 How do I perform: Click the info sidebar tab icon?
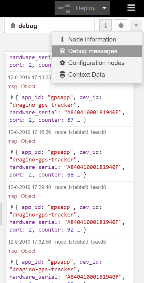(106, 26)
